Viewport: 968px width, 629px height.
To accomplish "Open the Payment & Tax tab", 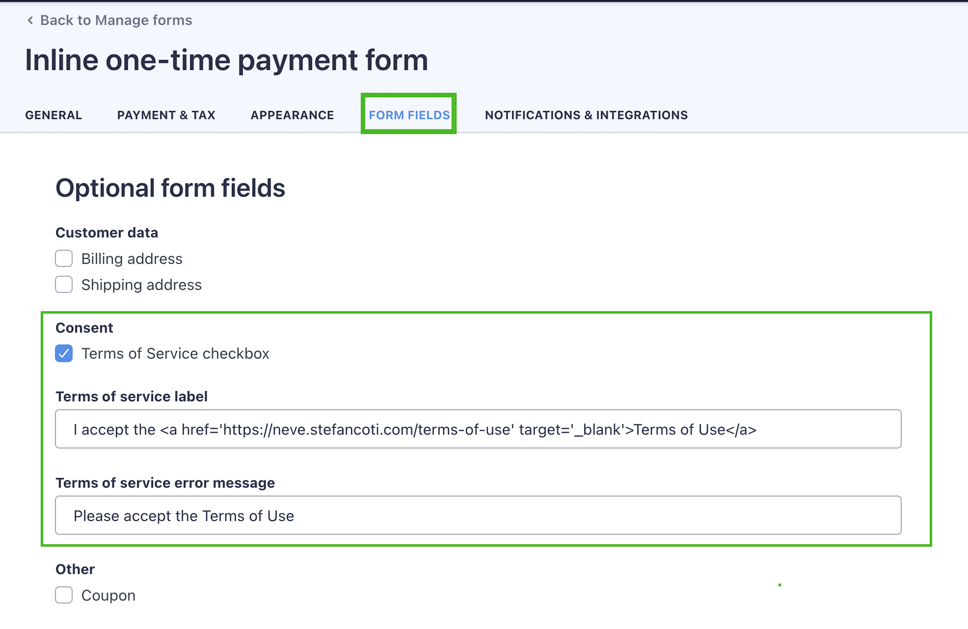I will 166,115.
